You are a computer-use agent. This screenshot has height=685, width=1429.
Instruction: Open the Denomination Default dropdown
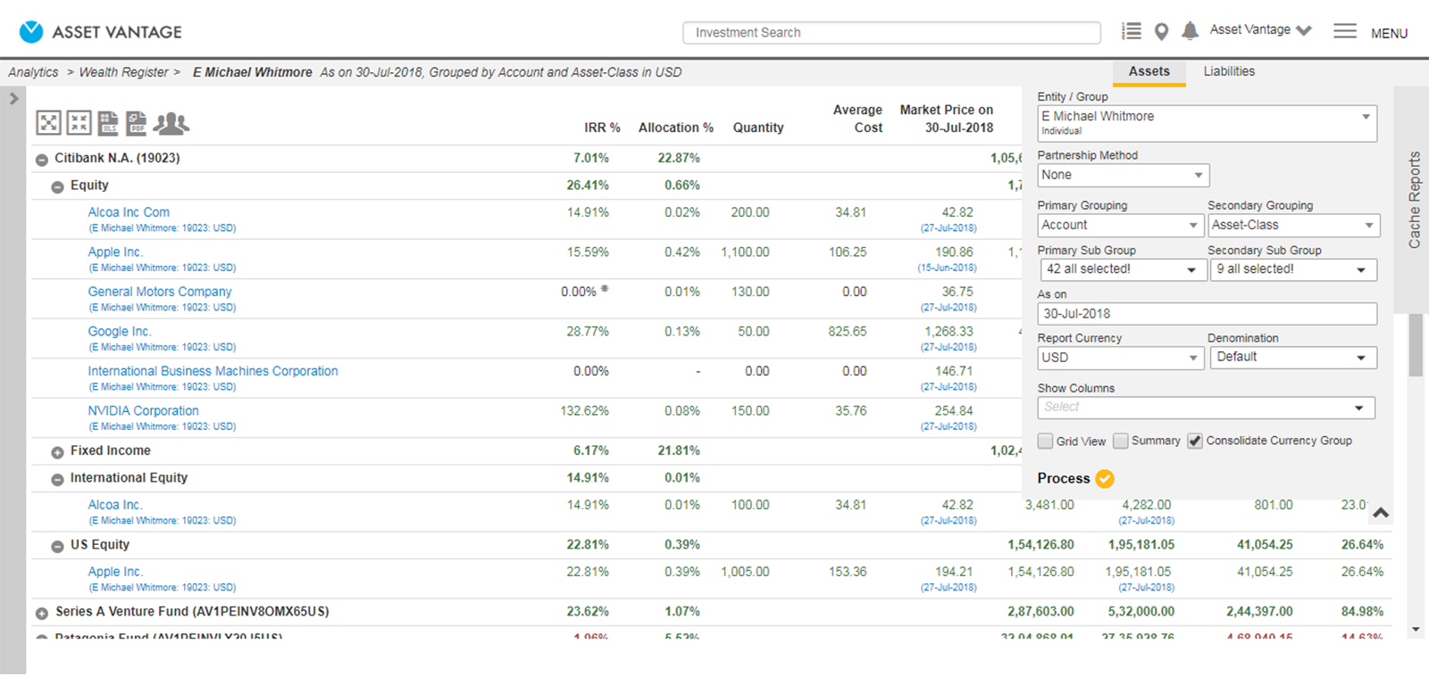pos(1293,358)
